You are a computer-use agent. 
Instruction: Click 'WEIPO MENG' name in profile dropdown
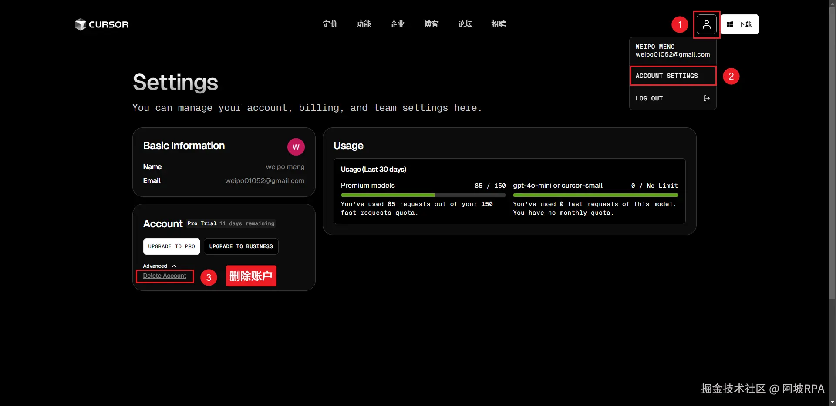tap(655, 47)
